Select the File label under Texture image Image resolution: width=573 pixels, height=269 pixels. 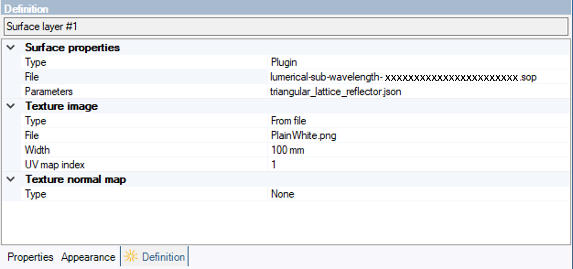32,135
